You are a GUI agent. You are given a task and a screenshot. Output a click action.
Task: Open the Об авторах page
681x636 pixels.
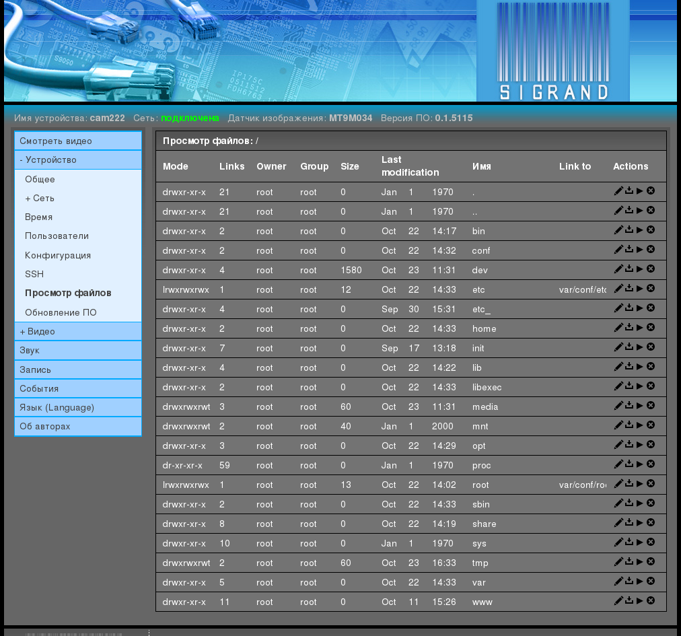78,426
